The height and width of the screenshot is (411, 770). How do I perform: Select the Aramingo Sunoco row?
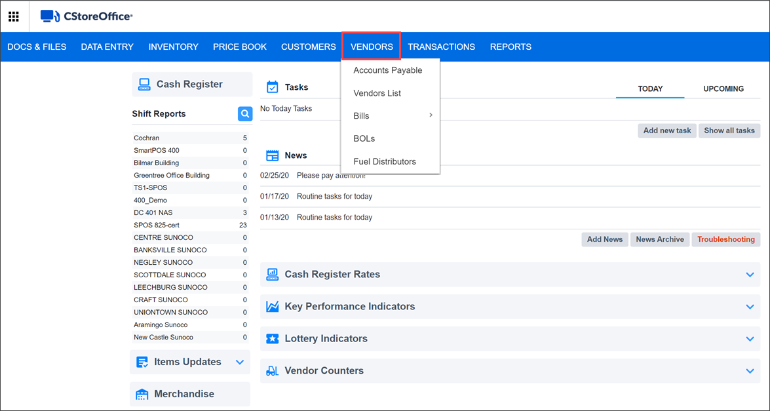191,325
